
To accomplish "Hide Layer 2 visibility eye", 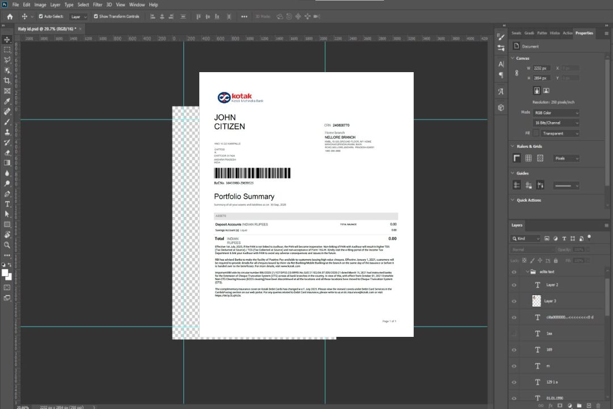I will pos(514,285).
